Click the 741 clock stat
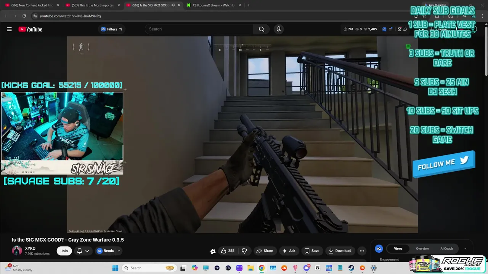Screen dimensions: 488x274 348,29
